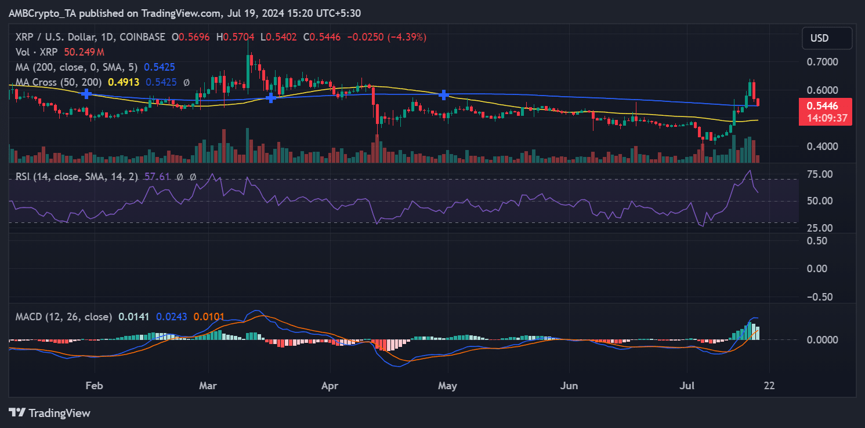Click the daily change −0.0250 (−4.39%)

point(386,37)
